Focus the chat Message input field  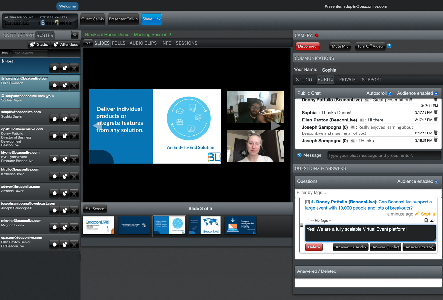pyautogui.click(x=384, y=156)
